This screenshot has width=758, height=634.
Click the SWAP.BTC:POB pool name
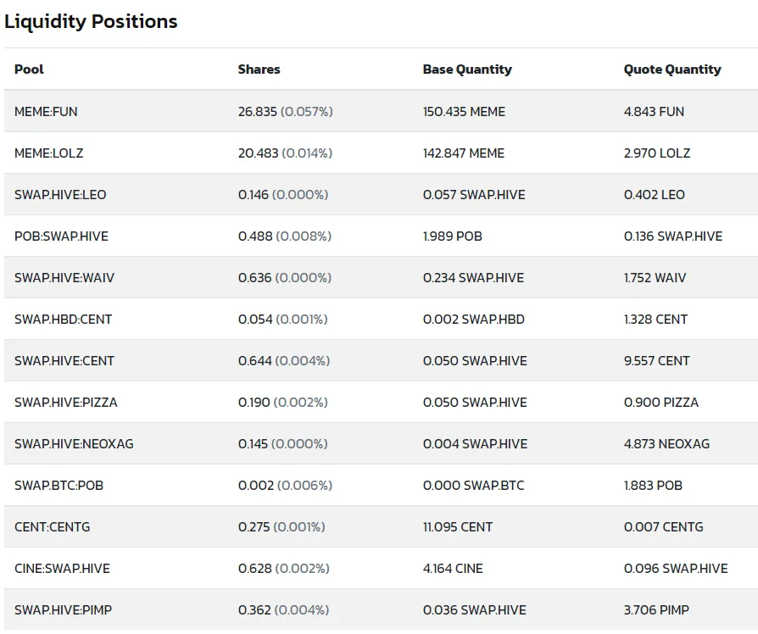(59, 486)
